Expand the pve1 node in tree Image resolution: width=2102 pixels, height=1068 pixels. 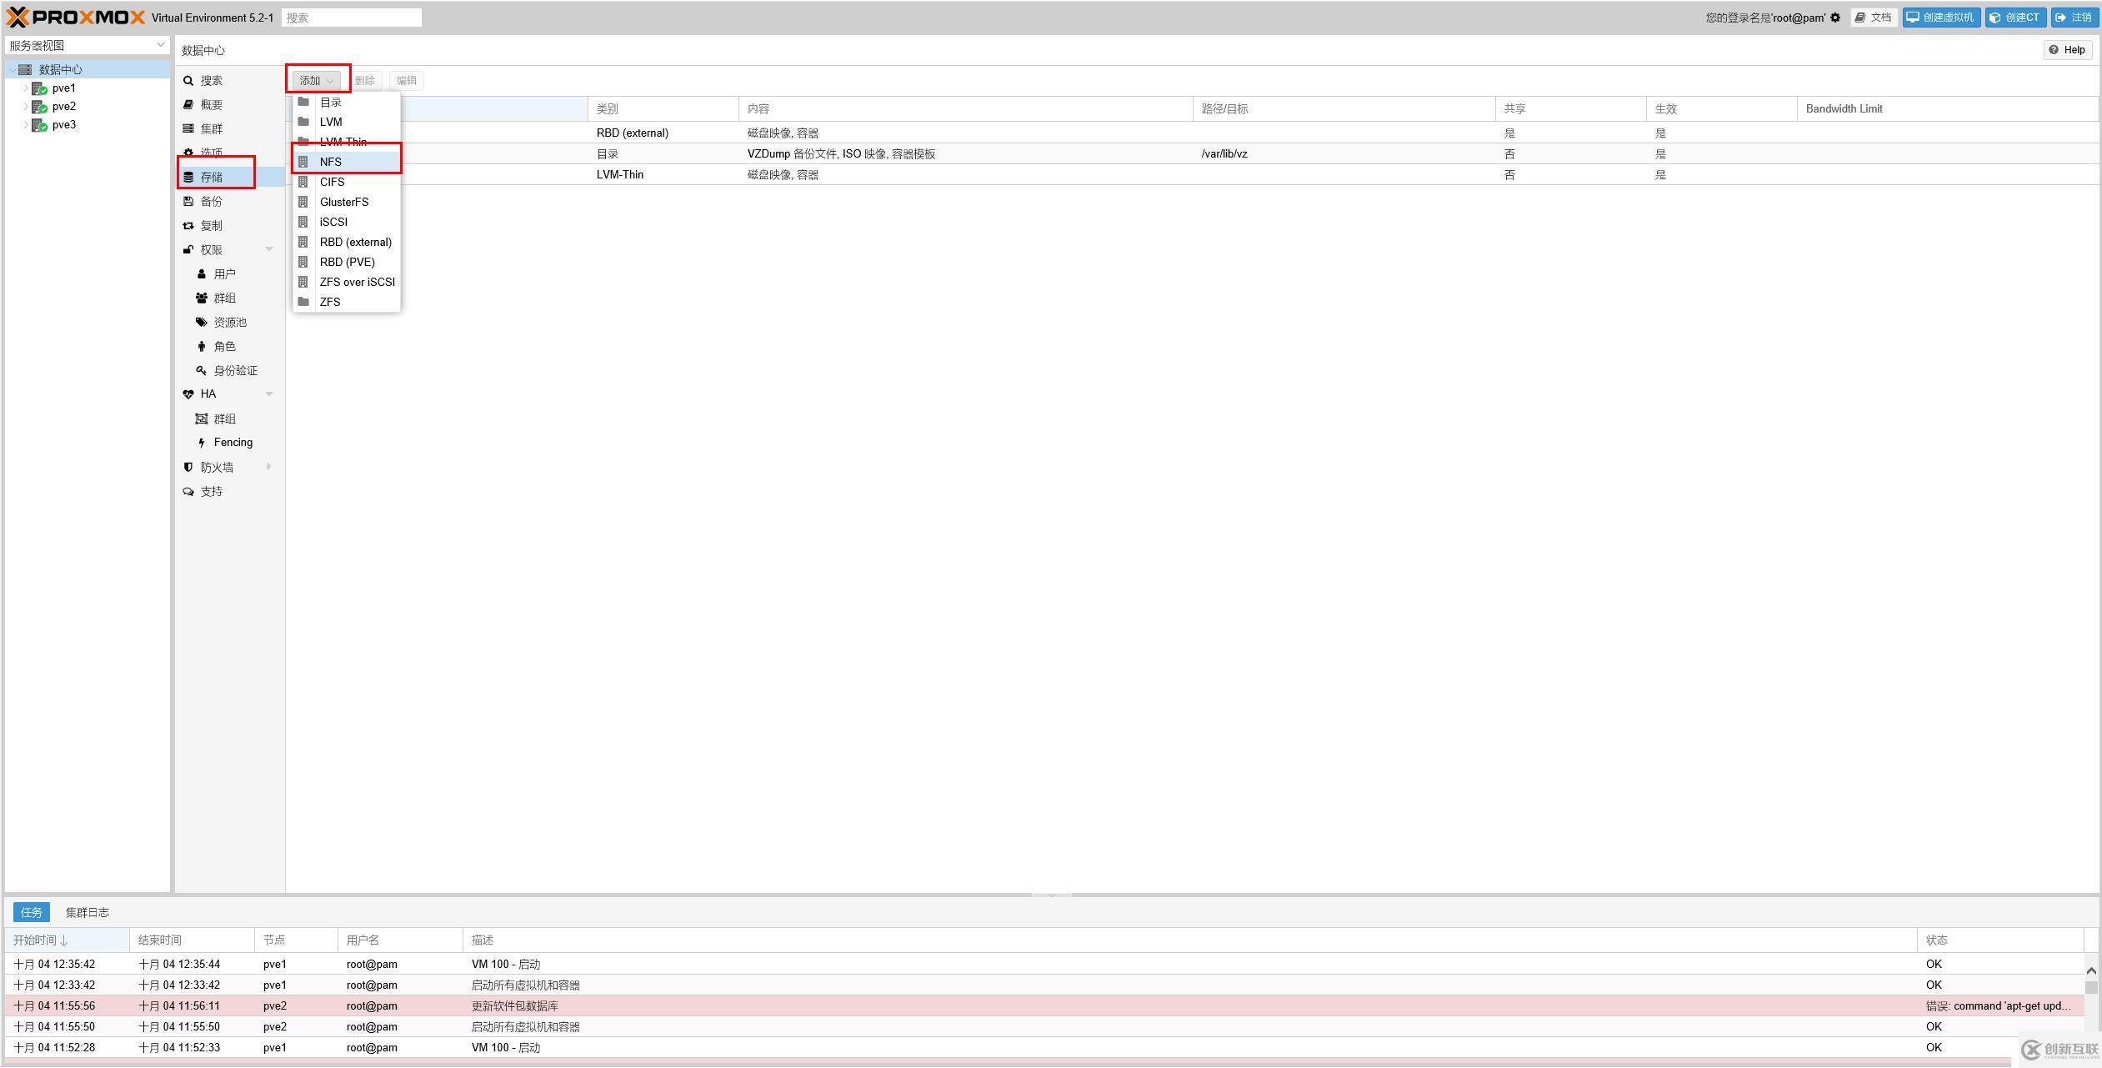pyautogui.click(x=24, y=88)
